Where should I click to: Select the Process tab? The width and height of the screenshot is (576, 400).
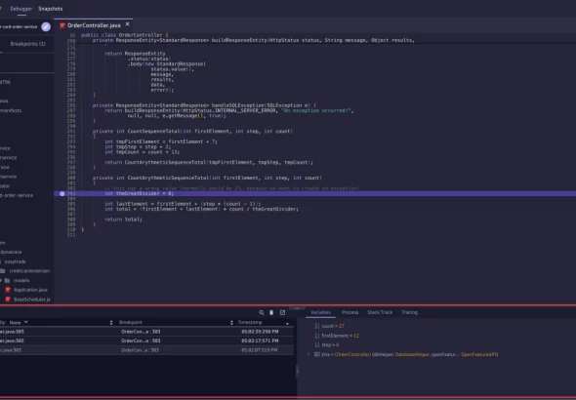coord(350,312)
